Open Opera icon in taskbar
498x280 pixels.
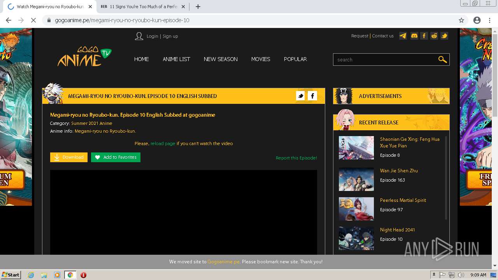click(83, 275)
